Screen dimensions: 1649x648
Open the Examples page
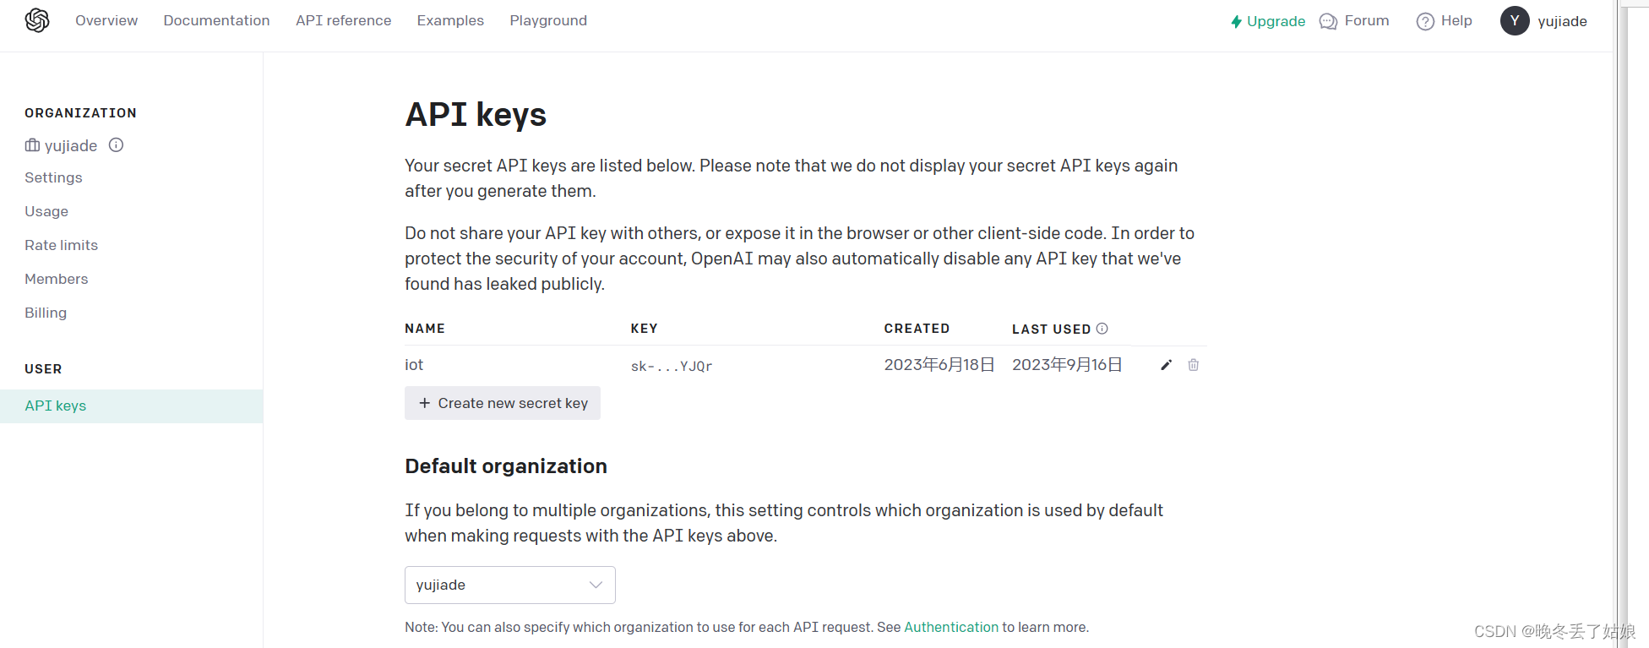tap(450, 20)
